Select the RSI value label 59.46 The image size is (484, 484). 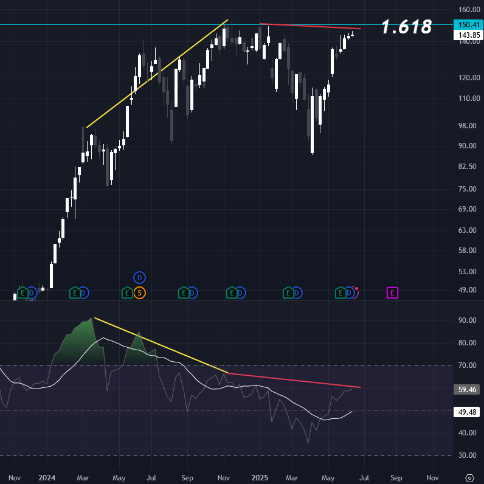[467, 390]
